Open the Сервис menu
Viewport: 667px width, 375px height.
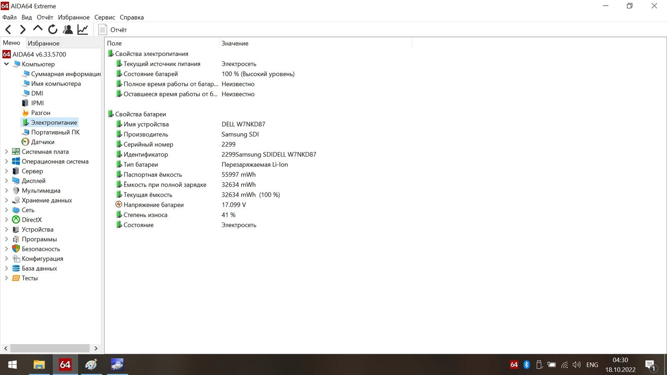click(x=105, y=17)
